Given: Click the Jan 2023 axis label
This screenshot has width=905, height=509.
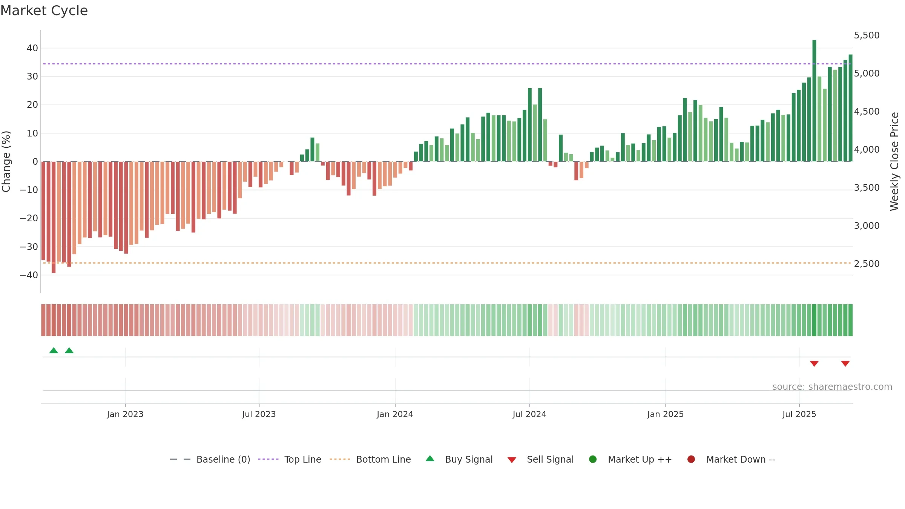Looking at the screenshot, I should [x=125, y=414].
